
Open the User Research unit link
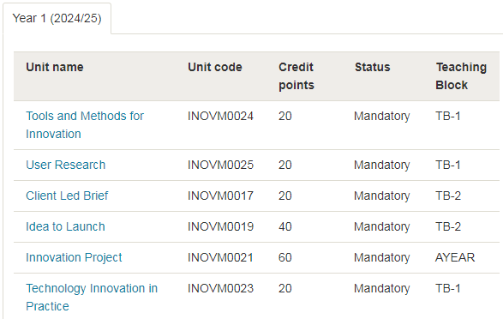point(65,165)
